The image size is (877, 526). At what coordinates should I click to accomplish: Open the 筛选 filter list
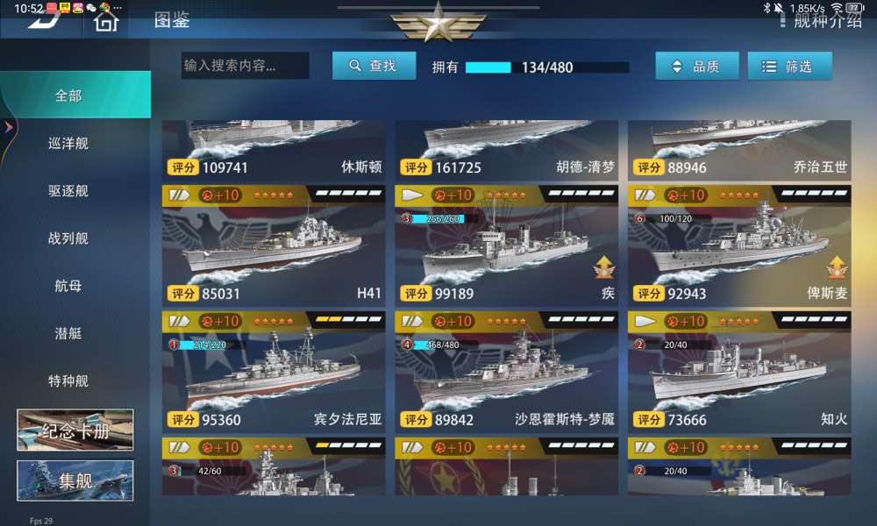coord(790,67)
